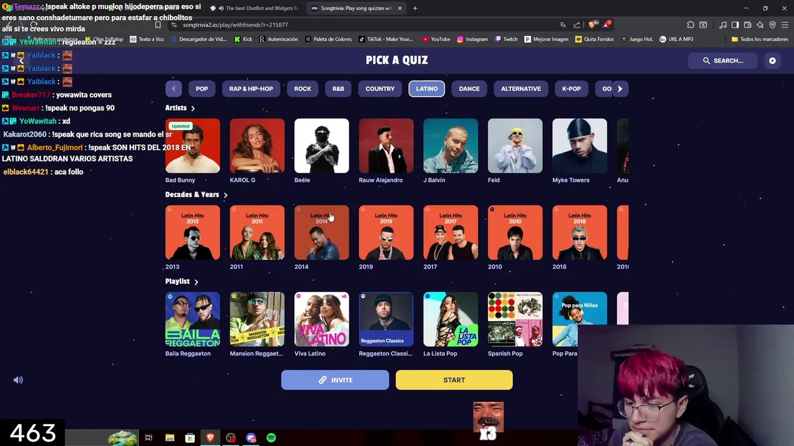This screenshot has height=446, width=794.
Task: Open the Quita Fondos bookmark
Action: click(594, 39)
